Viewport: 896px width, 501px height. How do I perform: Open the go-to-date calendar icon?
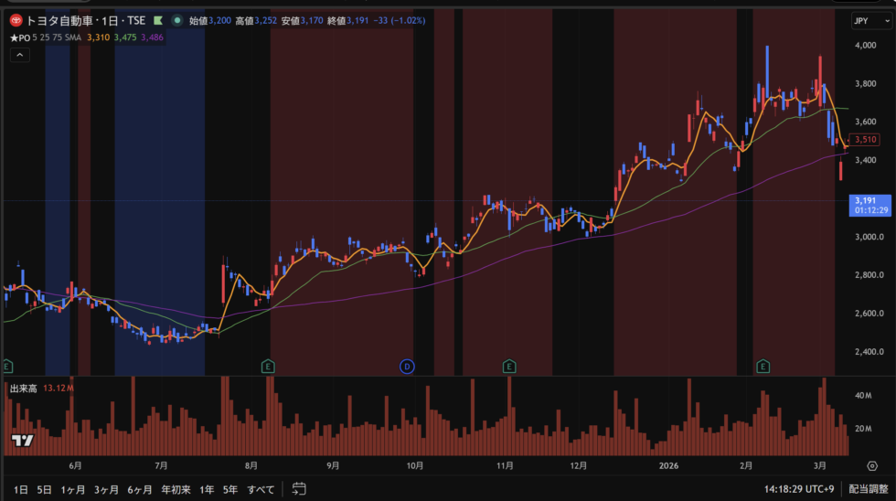[299, 489]
